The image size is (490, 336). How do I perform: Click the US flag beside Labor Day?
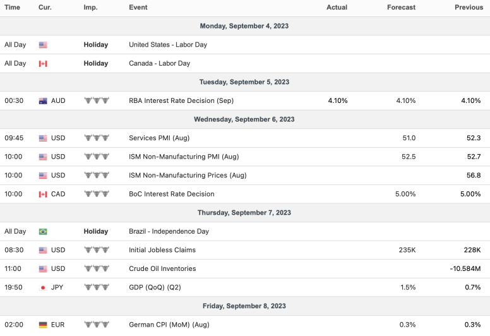pos(43,45)
